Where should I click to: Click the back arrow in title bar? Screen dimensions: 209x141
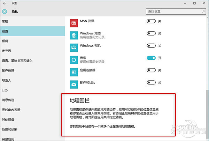(x=5, y=3)
